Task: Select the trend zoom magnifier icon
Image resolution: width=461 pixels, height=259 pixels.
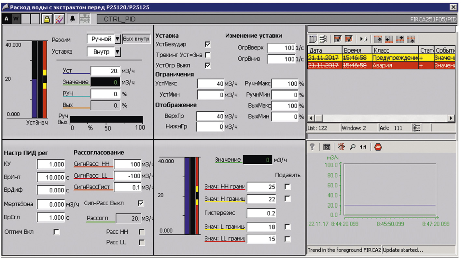Action: click(352, 147)
